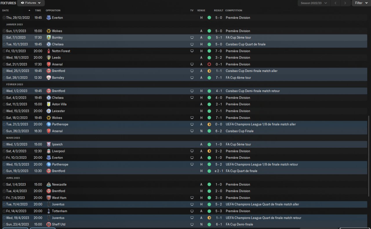The image size is (371, 229).
Task: Click the Leicester club badge
Action: [49, 111]
